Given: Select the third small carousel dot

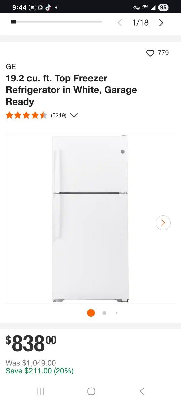Looking at the screenshot, I should (x=116, y=313).
